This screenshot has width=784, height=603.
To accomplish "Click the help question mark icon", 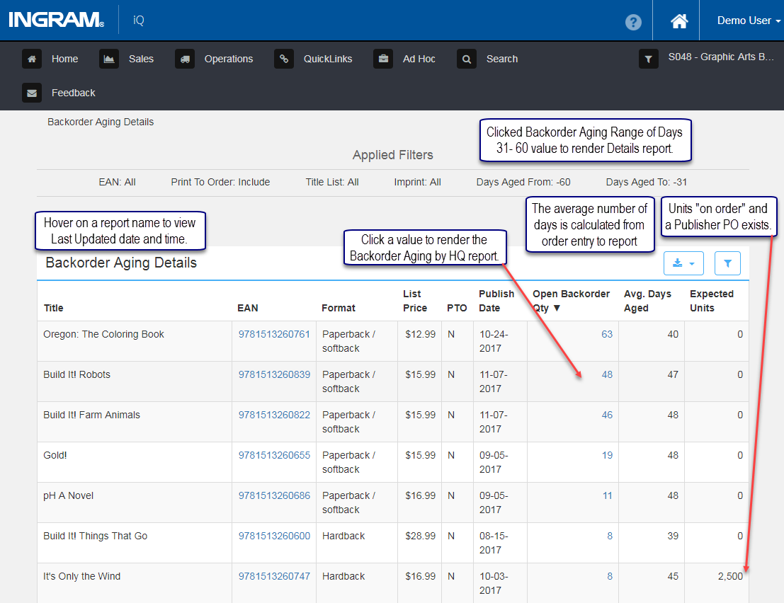I will pyautogui.click(x=633, y=22).
